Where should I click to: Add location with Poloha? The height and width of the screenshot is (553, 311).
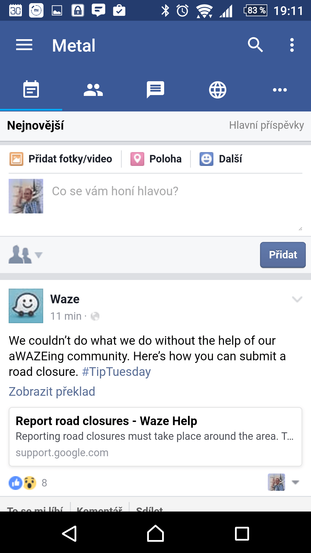(156, 159)
